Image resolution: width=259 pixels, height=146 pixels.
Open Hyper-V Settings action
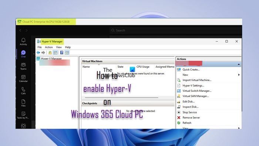tap(193, 86)
